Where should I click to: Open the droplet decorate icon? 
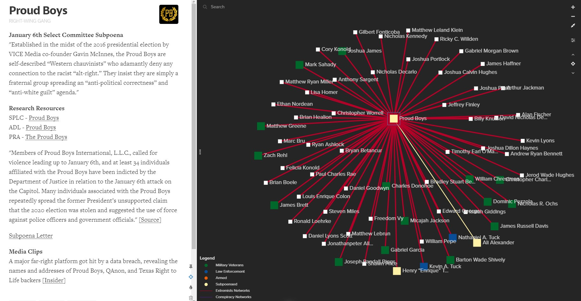(191, 287)
